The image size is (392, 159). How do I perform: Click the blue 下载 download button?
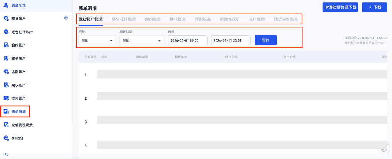coord(374,7)
